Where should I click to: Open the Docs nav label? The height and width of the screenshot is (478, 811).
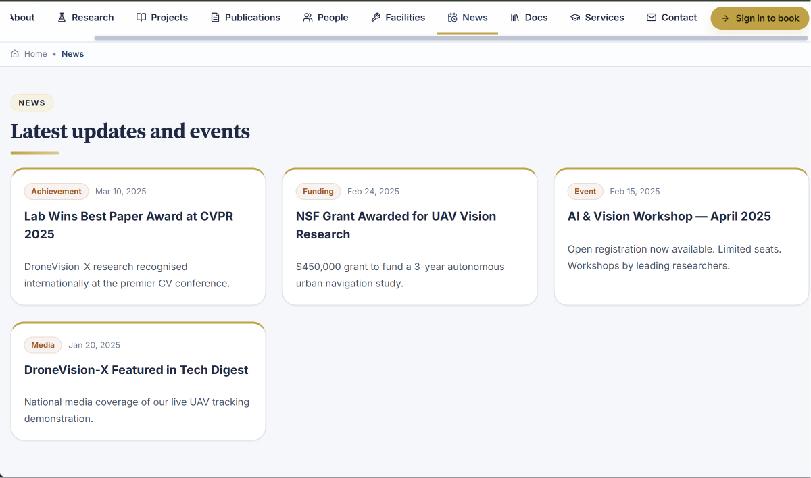click(x=537, y=18)
